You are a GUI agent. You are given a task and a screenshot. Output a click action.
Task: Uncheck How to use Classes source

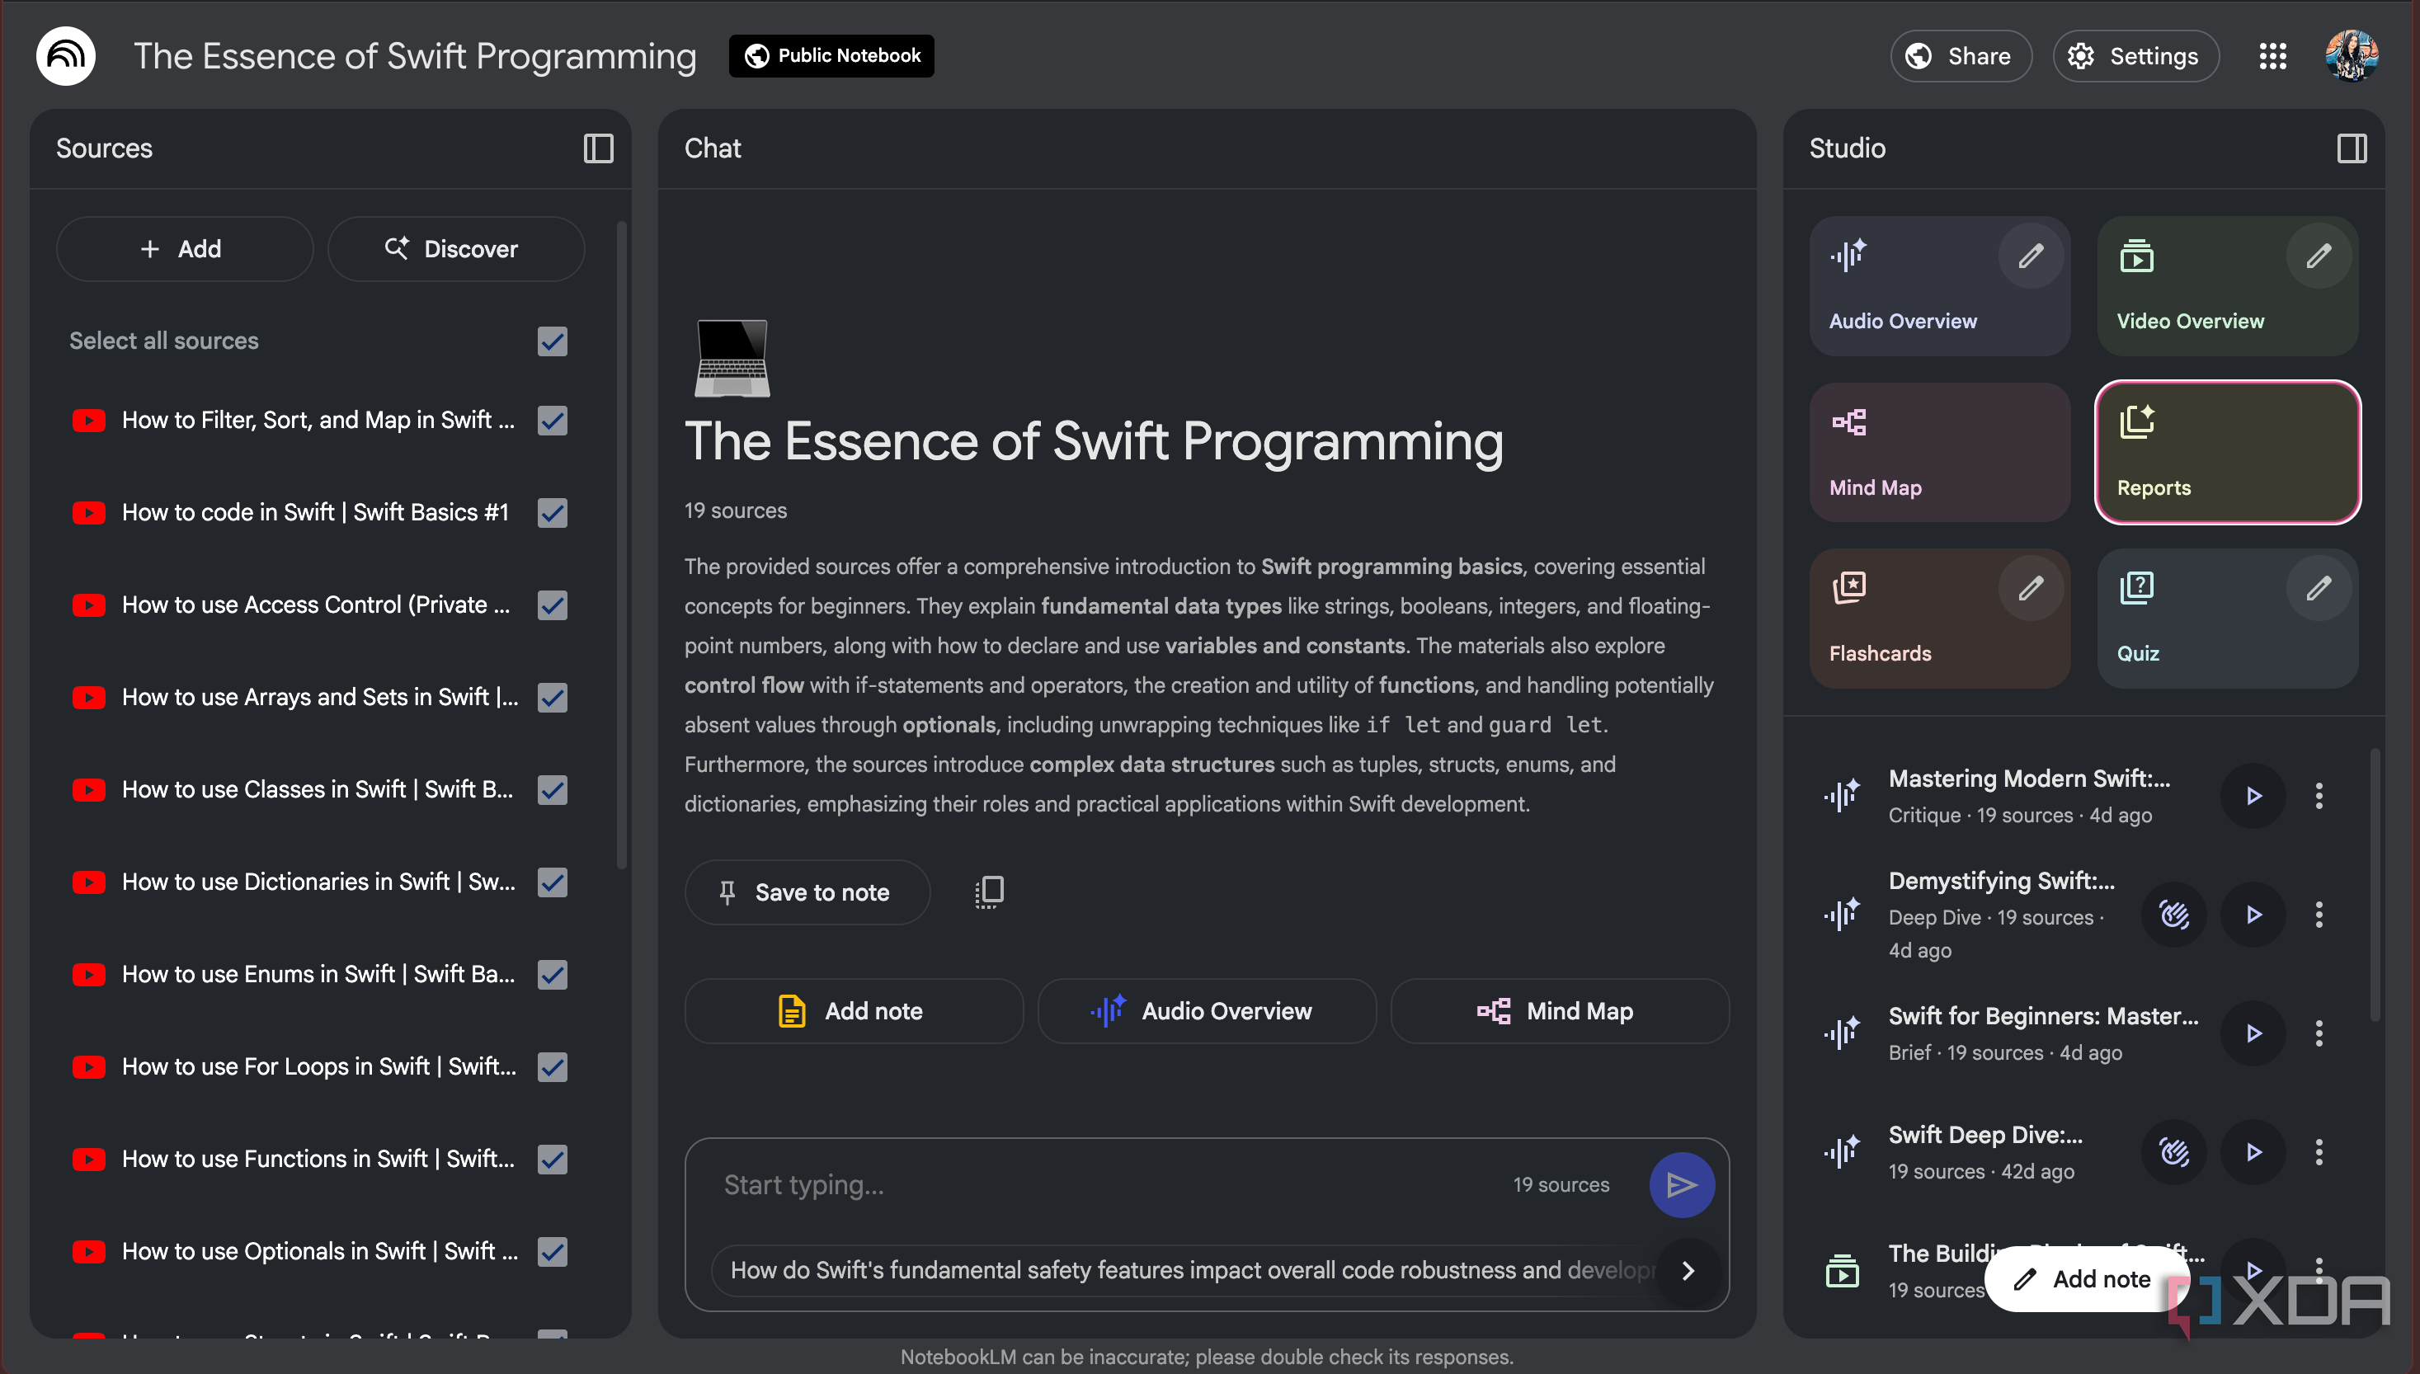pos(552,790)
